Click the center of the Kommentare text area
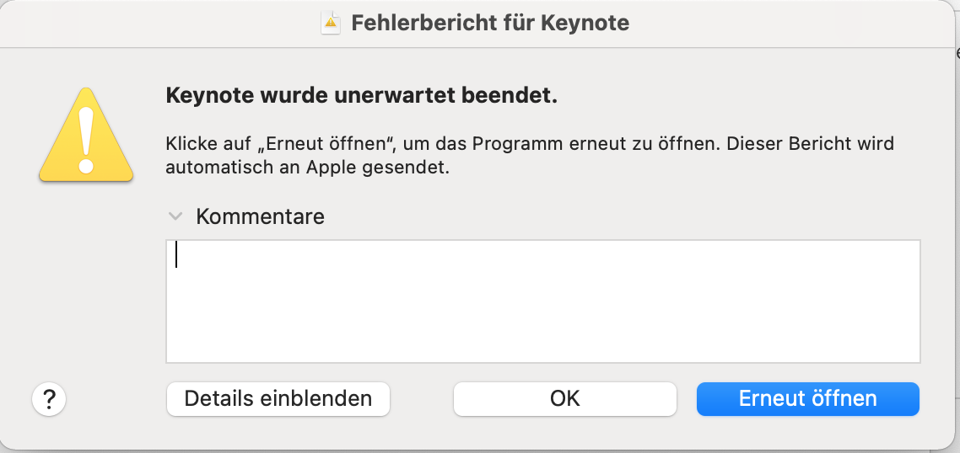Screen dimensions: 960x453 tap(542, 301)
